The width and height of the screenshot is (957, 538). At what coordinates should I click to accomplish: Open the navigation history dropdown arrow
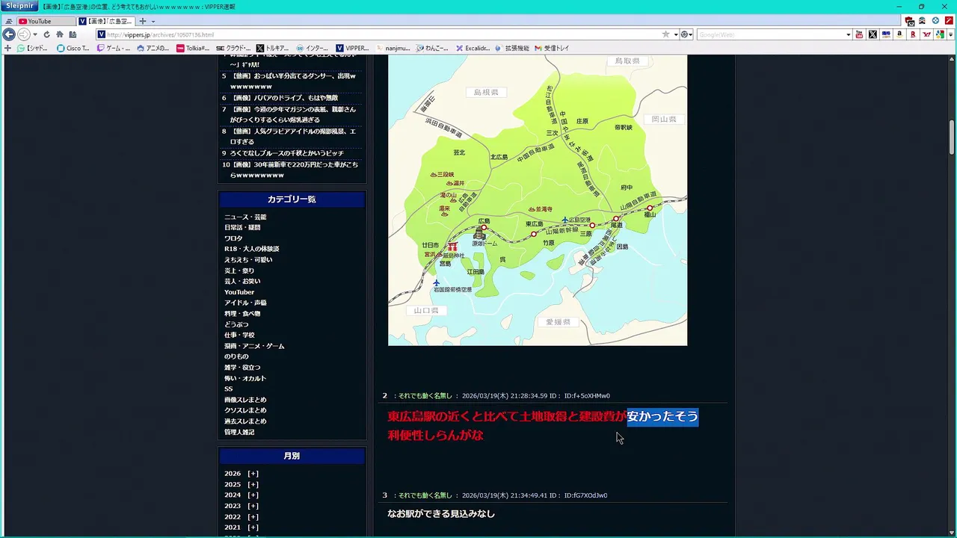tap(35, 34)
